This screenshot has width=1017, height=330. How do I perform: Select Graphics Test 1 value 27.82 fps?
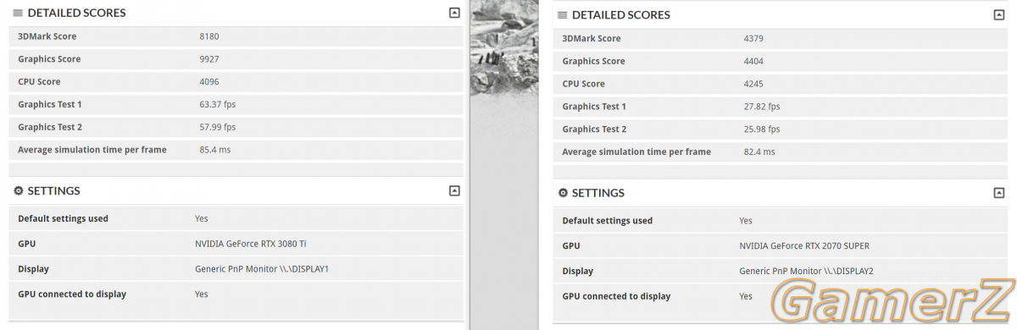(761, 107)
